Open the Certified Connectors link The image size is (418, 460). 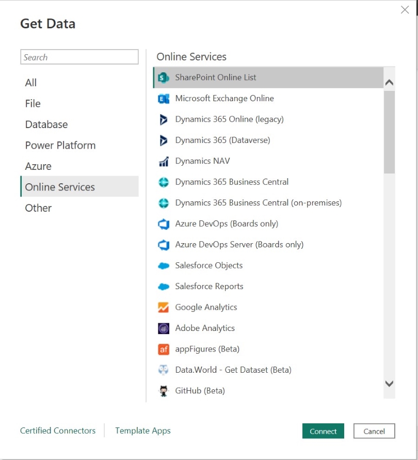(x=58, y=431)
